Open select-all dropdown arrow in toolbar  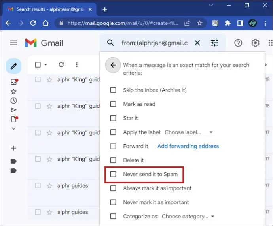[x=45, y=65]
